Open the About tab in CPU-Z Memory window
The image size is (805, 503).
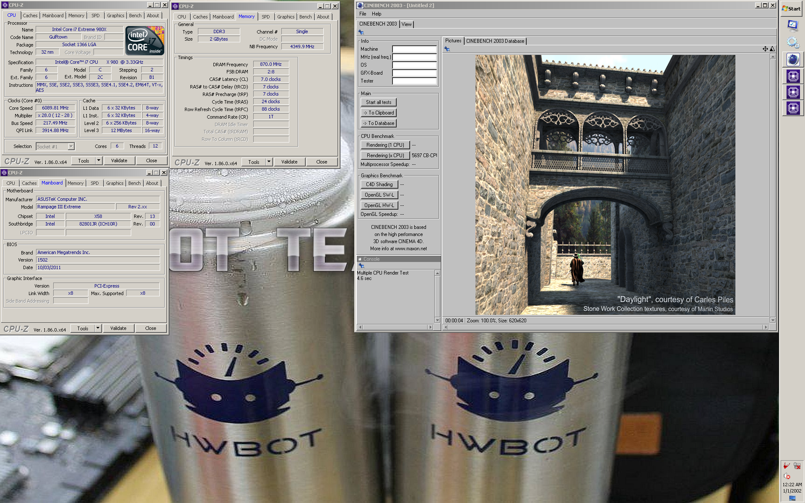click(323, 17)
